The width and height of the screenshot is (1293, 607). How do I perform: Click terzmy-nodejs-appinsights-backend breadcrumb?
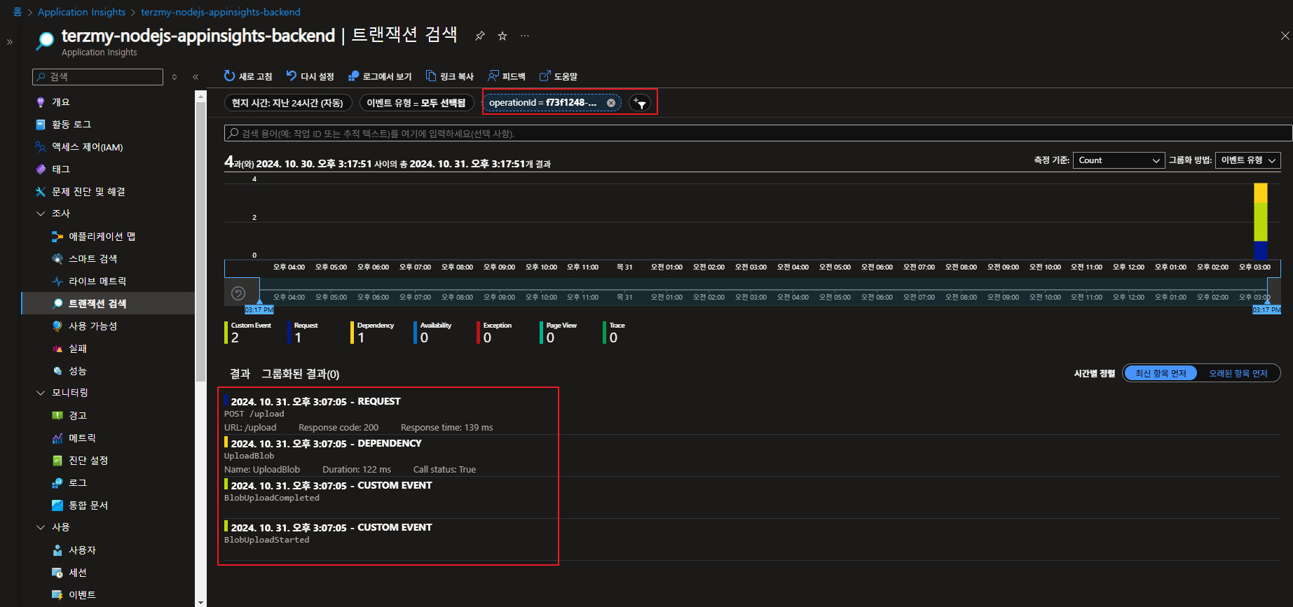pyautogui.click(x=221, y=12)
